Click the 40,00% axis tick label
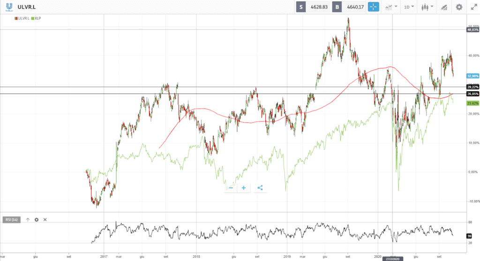The height and width of the screenshot is (261, 480). point(473,56)
